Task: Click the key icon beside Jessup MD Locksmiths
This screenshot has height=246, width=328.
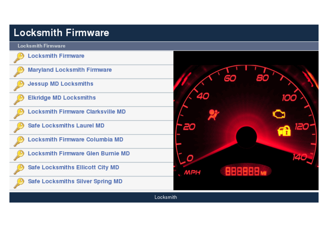Action: point(19,86)
